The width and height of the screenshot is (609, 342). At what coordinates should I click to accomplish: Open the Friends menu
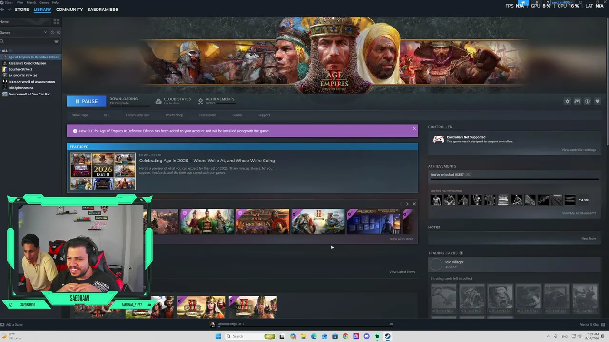point(31,2)
